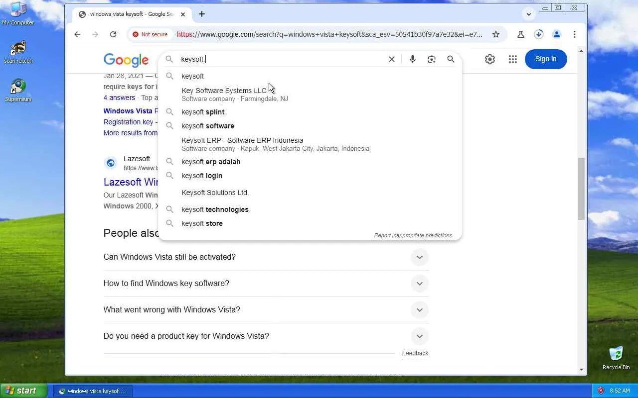
Task: Click the 8:52 AM system clock
Action: coord(620,391)
